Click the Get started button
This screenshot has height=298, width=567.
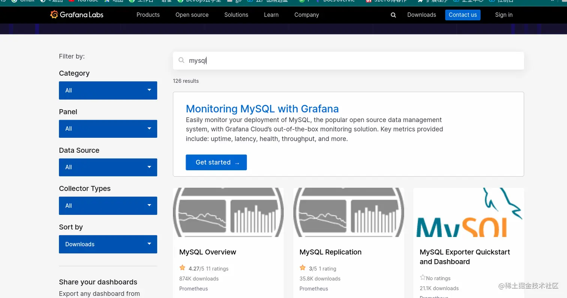216,162
